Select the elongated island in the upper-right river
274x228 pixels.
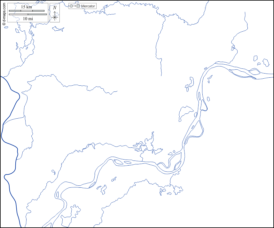click(x=240, y=73)
